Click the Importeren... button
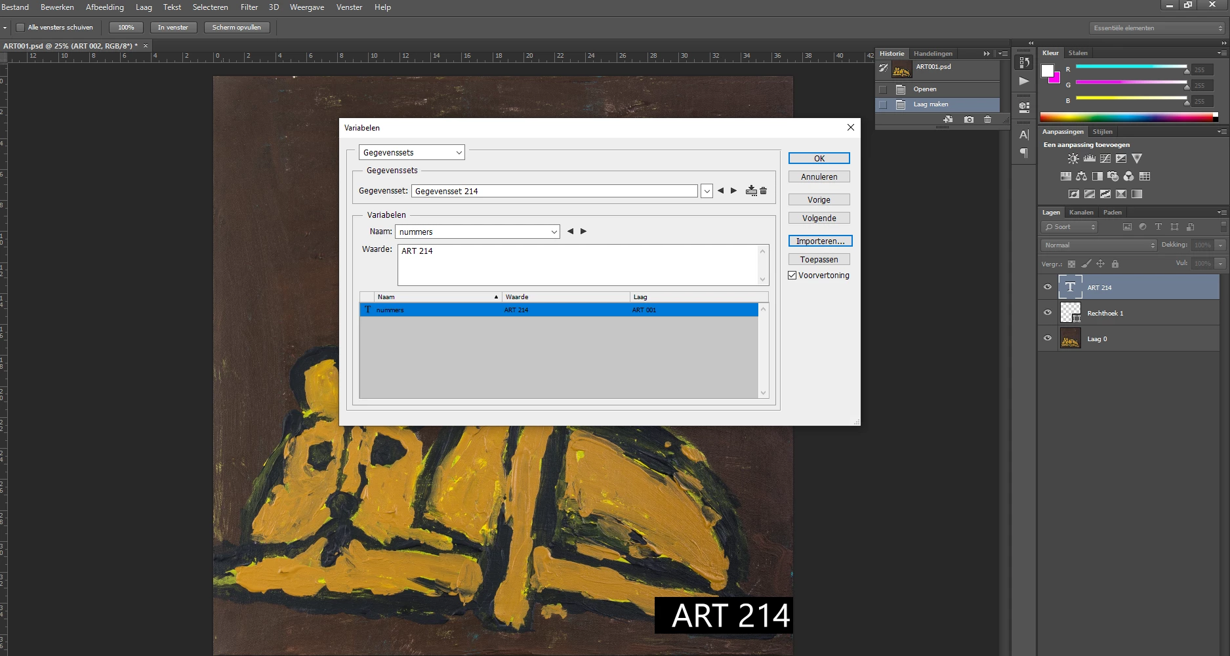This screenshot has height=656, width=1230. (x=820, y=241)
